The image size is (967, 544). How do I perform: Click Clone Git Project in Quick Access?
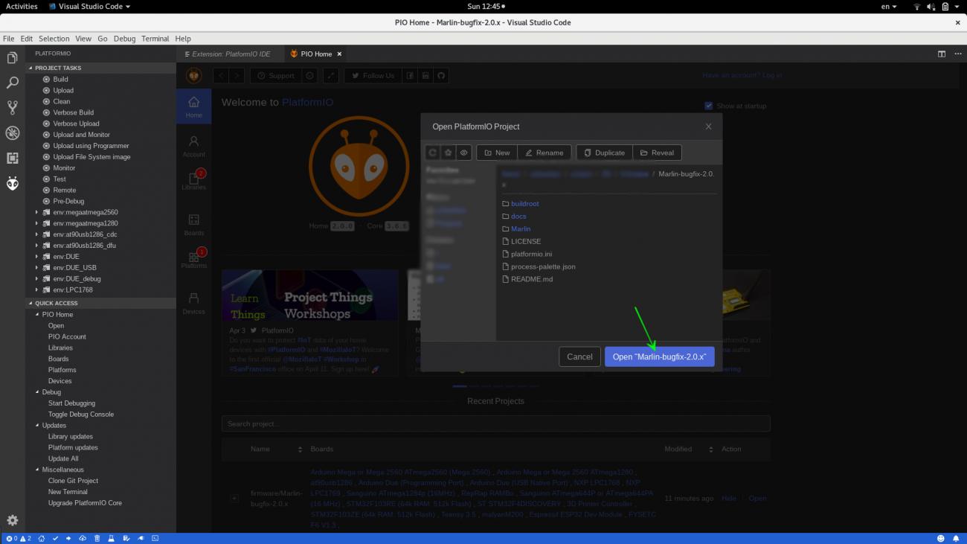[x=73, y=481]
